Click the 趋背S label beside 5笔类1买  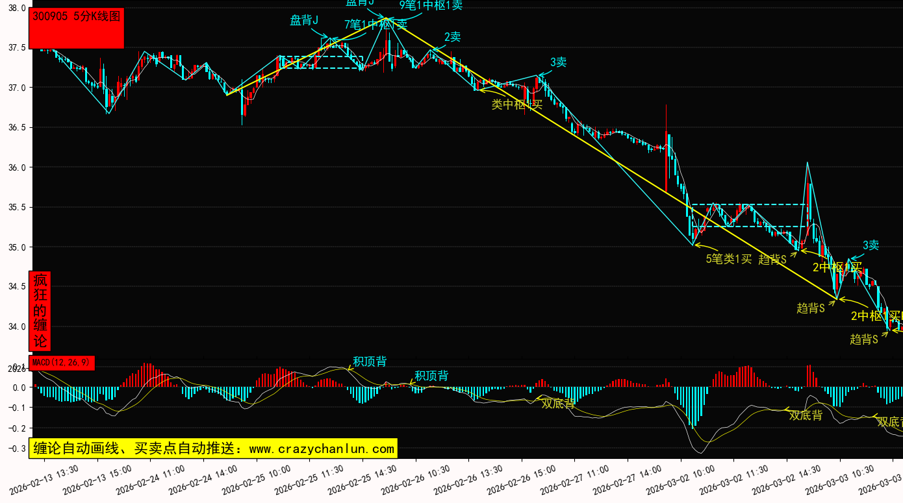(x=772, y=260)
